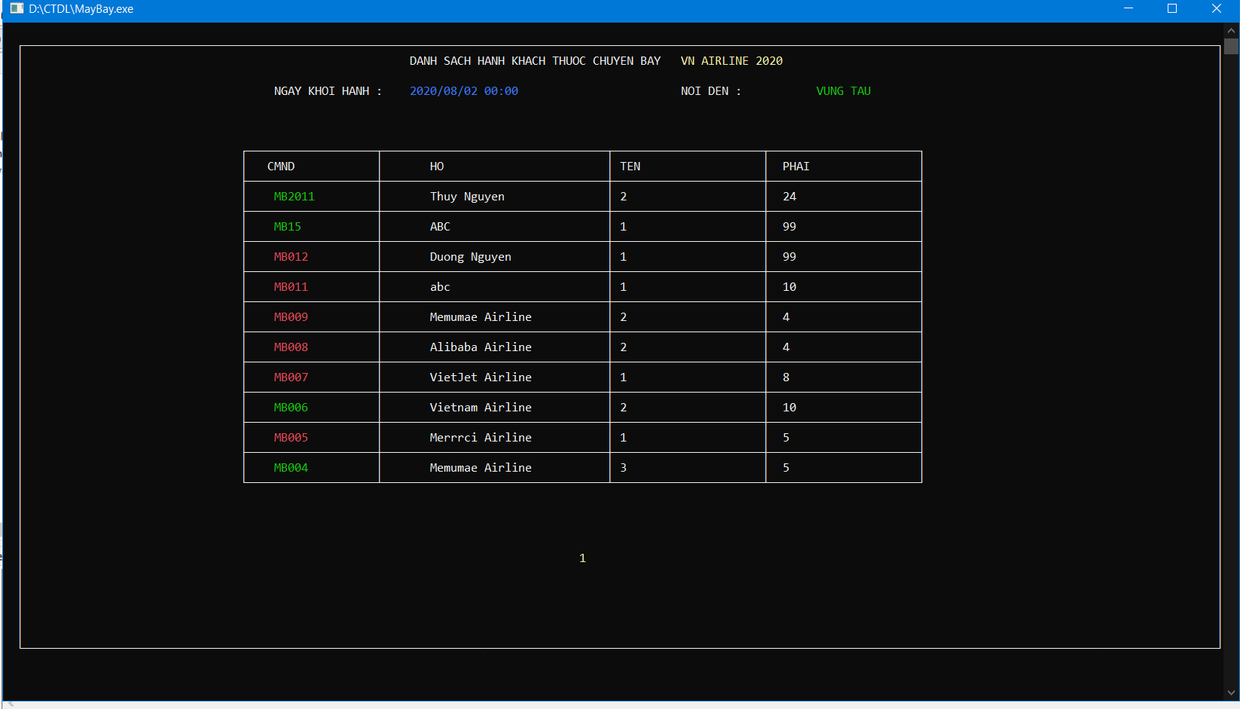Select the CMND column header
This screenshot has height=709, width=1240.
(x=280, y=166)
